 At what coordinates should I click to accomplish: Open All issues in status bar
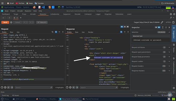tap(16, 95)
